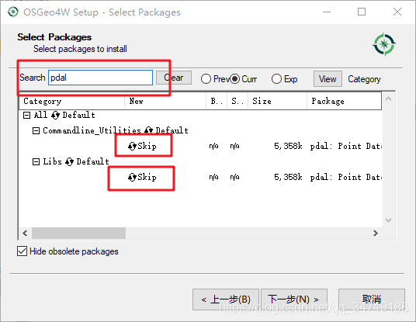Click the Search field containing pdal
The width and height of the screenshot is (416, 322).
(x=100, y=78)
